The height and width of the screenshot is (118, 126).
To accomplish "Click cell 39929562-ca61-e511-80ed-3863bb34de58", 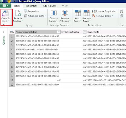I will coord(38,71).
